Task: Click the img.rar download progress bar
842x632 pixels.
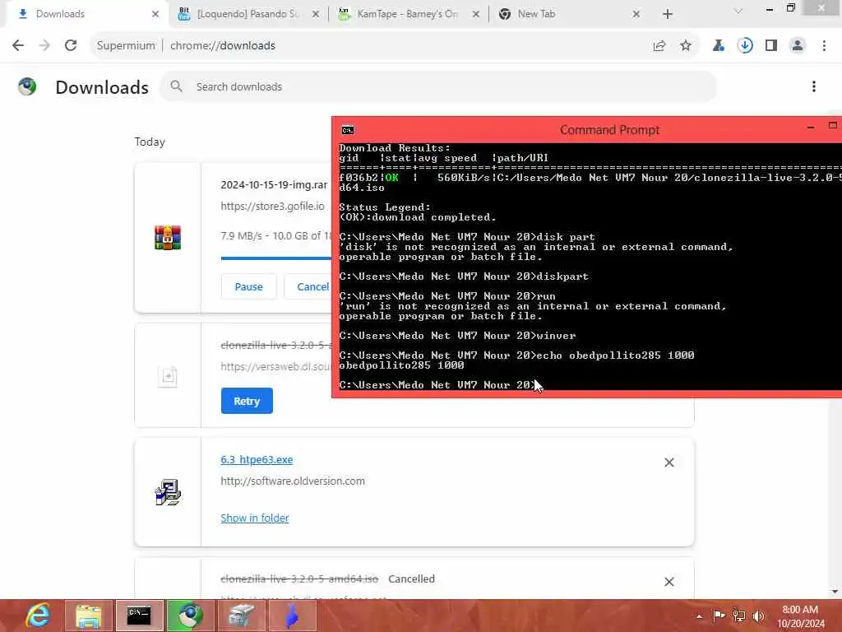Action: pyautogui.click(x=276, y=258)
